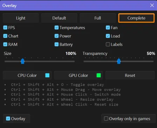Close the Overlay window
The width and height of the screenshot is (157, 128).
(x=152, y=5)
